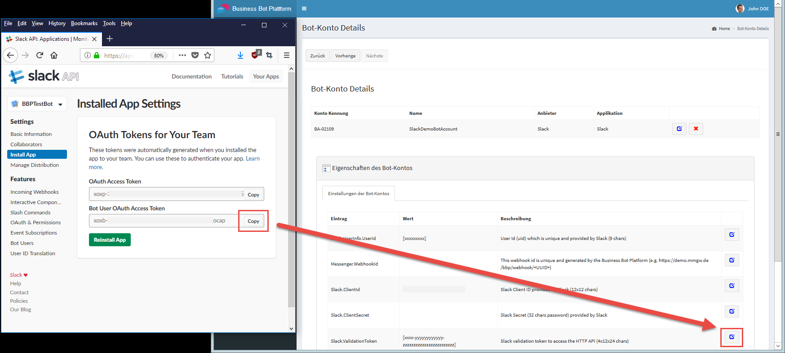Click the Reinstall App button
The height and width of the screenshot is (353, 785).
tap(110, 240)
